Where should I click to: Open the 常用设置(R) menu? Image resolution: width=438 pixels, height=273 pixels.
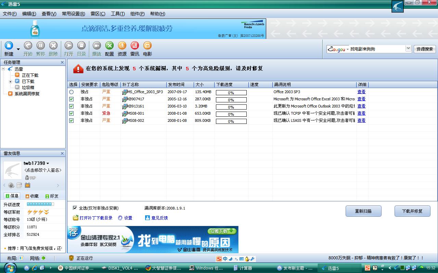[74, 14]
